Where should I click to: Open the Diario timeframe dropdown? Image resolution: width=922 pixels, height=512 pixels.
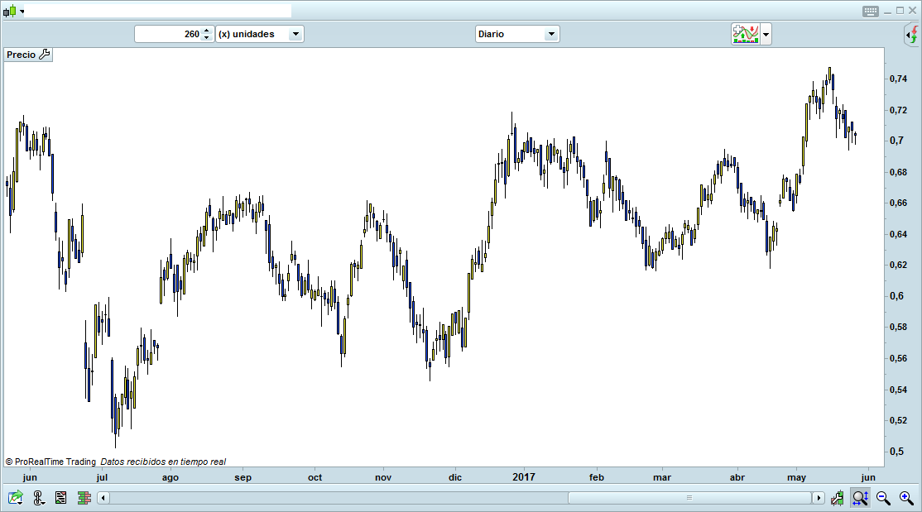coord(517,34)
